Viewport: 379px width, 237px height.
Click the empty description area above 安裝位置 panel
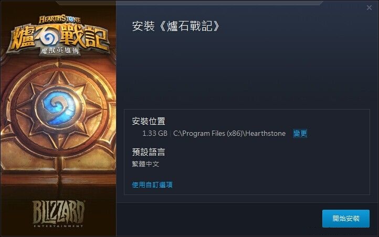click(247, 72)
